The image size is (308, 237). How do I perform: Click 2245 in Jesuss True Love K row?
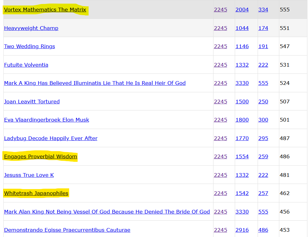[220, 175]
